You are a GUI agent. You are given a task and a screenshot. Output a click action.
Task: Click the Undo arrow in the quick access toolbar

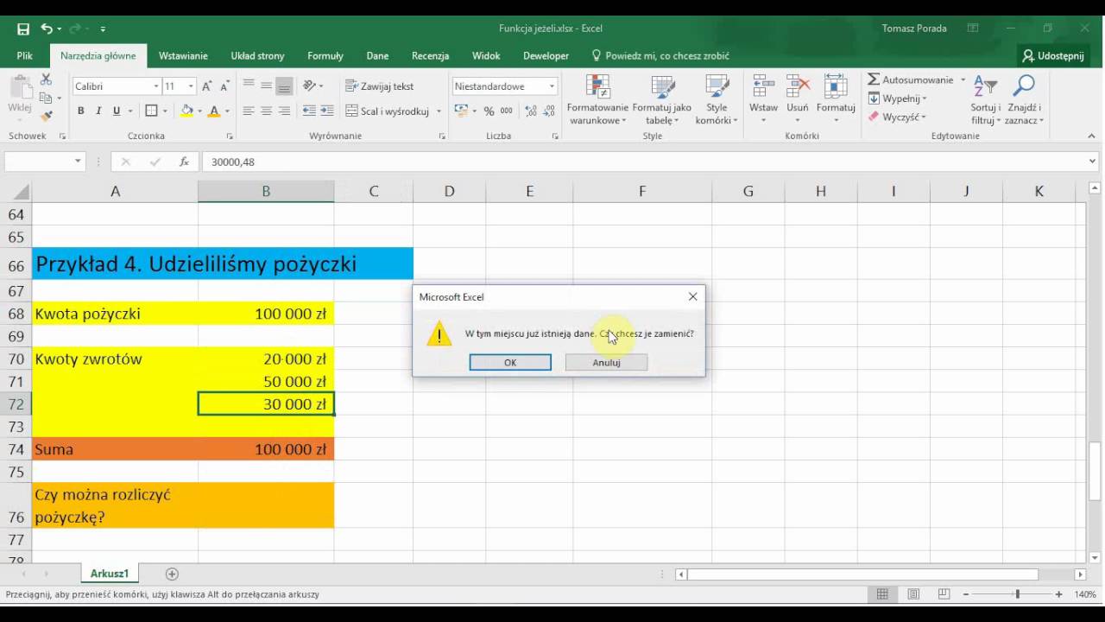47,29
